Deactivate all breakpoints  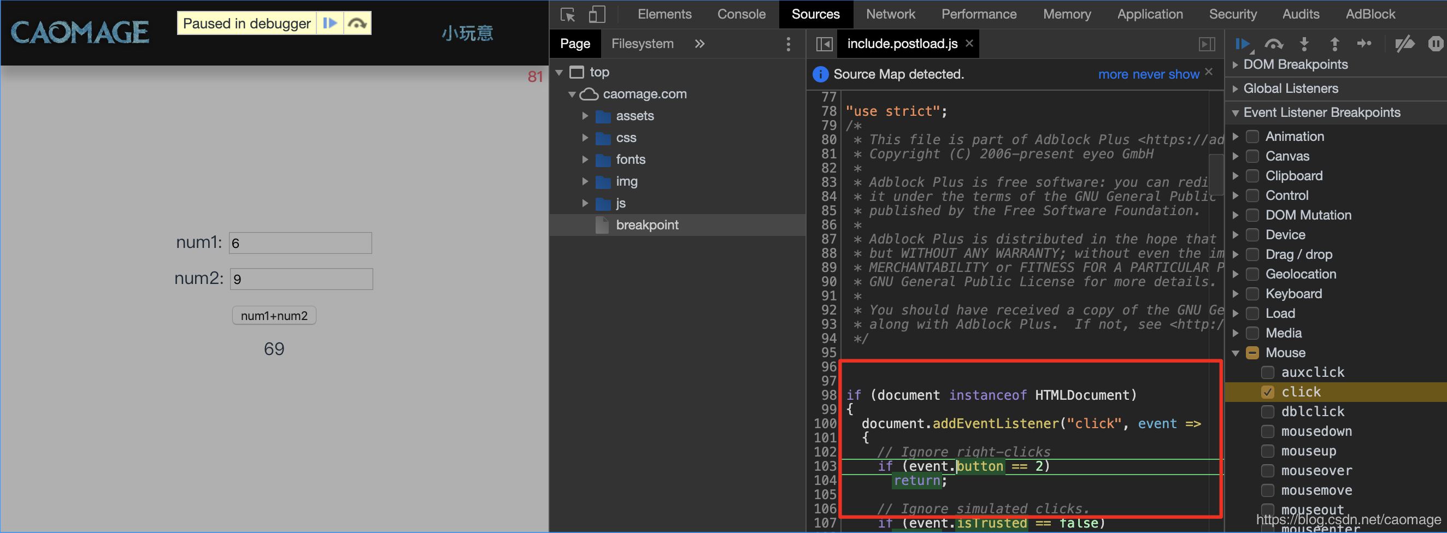tap(1404, 44)
